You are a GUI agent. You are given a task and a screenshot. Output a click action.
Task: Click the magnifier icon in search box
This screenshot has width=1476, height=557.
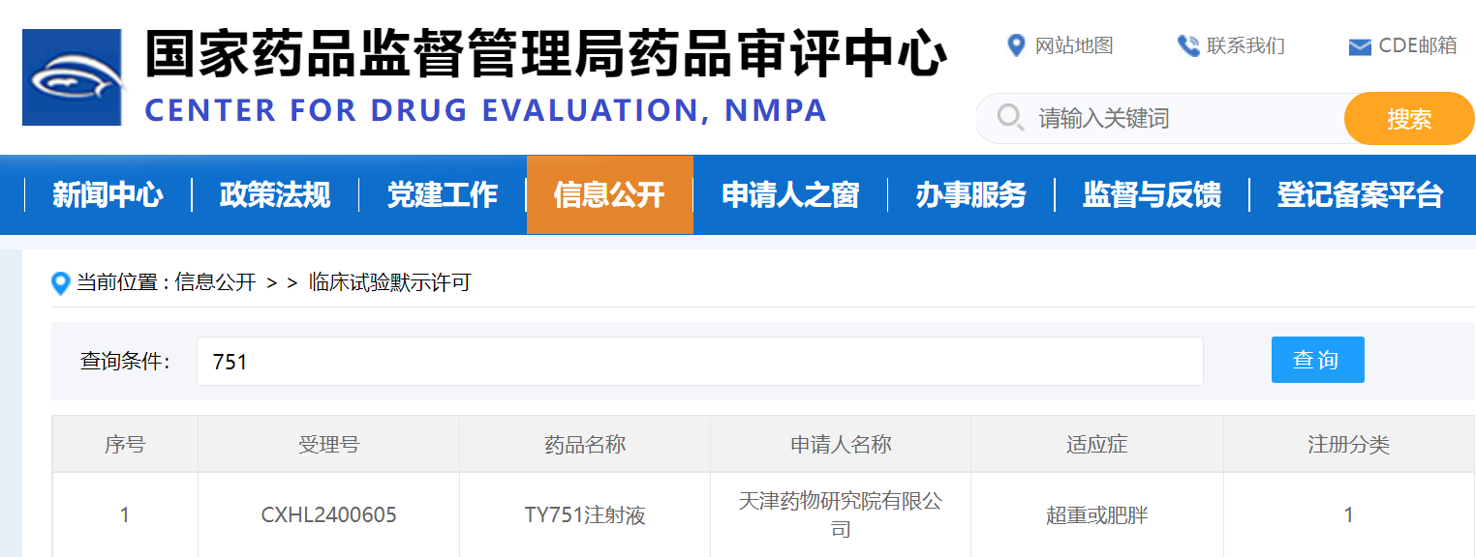click(x=1010, y=118)
